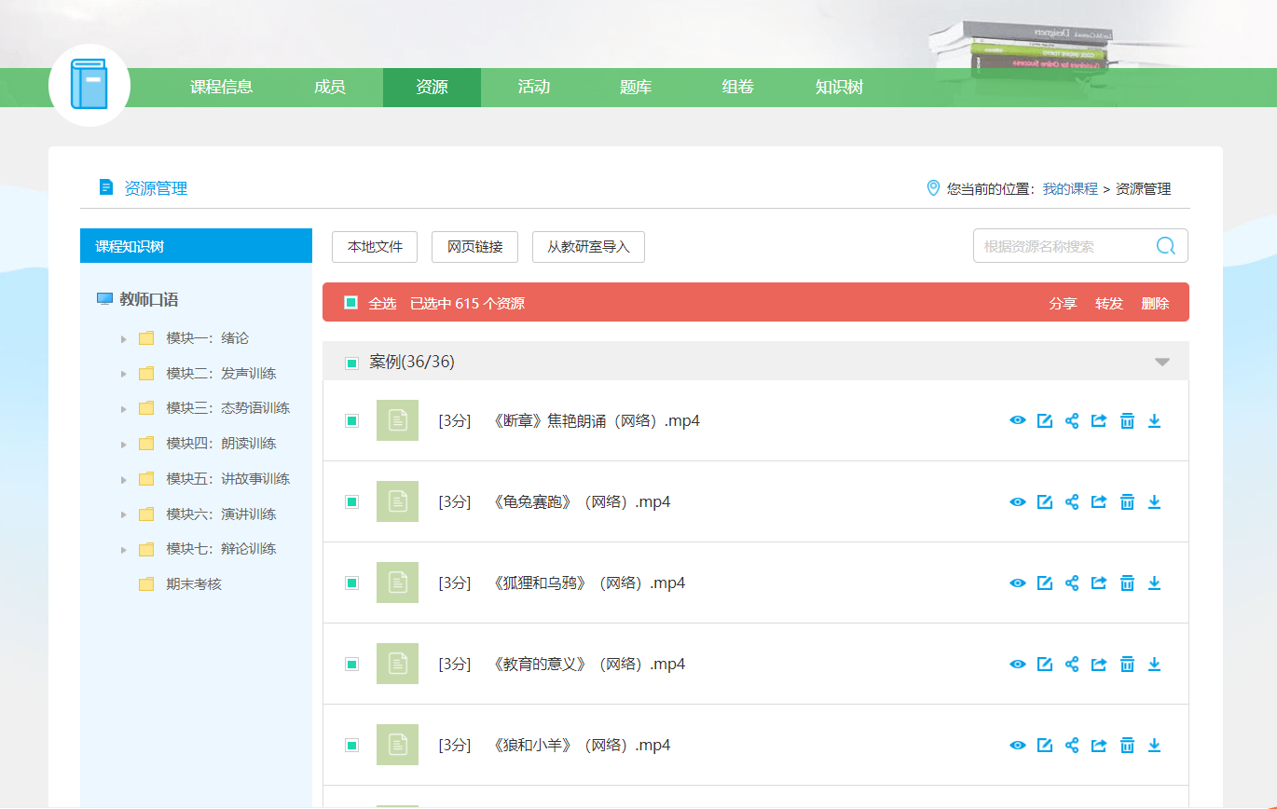Share 《龟兔赛跑》 via its row share icon
The image size is (1277, 809).
click(x=1072, y=501)
